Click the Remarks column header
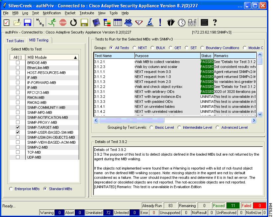273x217 pixels. (235, 56)
